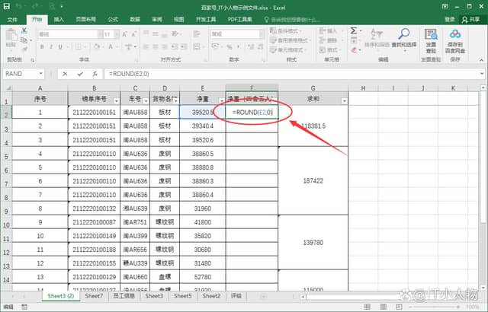Click the 发票查验 invoice check icon

click(431, 38)
